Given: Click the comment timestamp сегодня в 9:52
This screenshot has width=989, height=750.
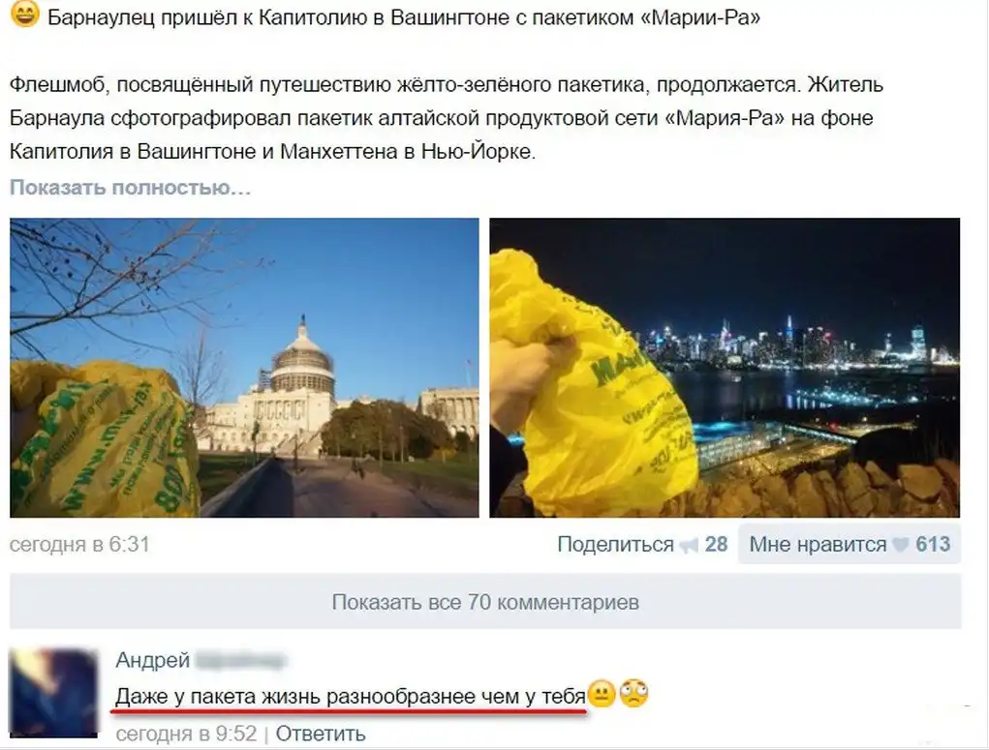Looking at the screenshot, I should point(187,735).
